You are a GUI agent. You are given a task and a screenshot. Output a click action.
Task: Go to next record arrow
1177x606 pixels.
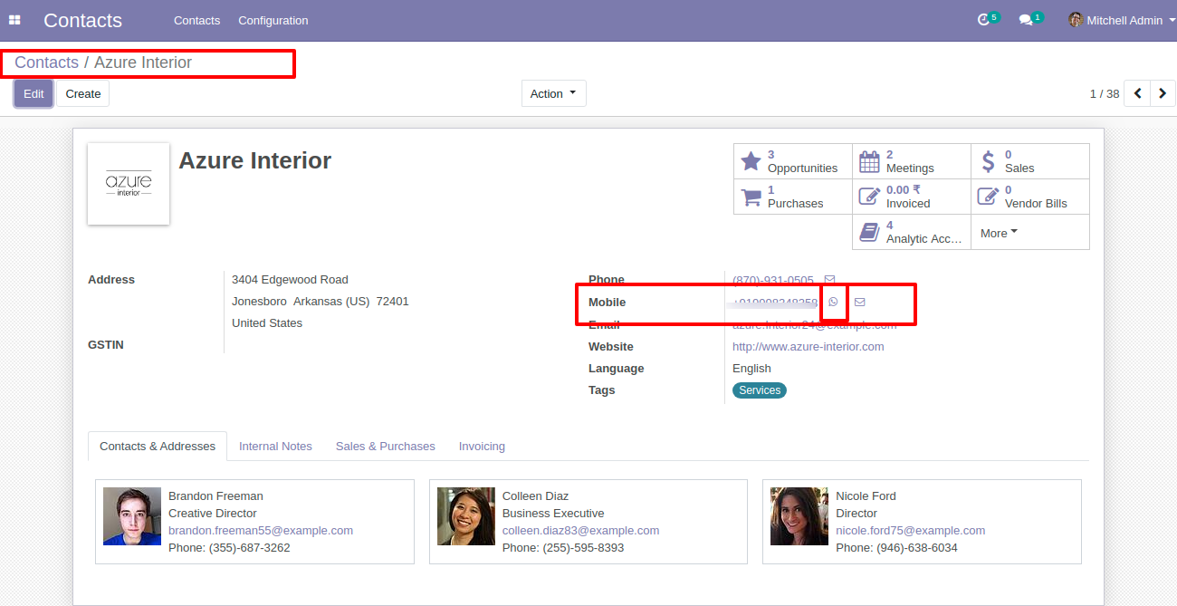point(1163,93)
